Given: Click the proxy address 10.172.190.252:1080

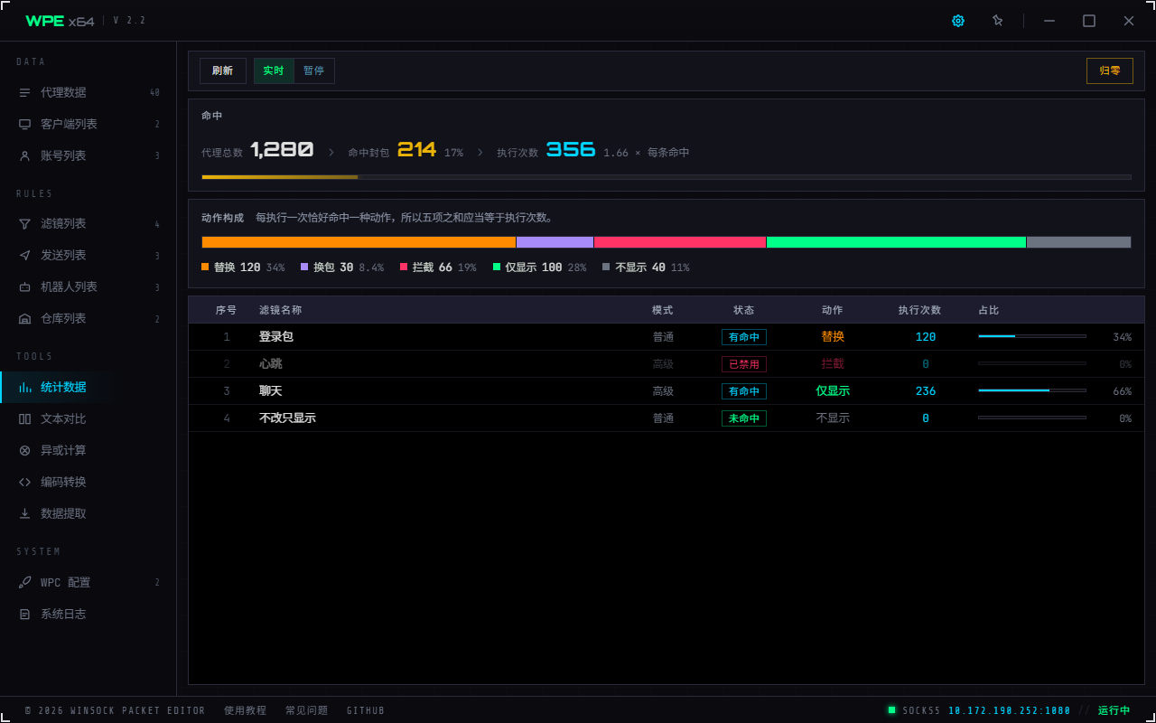Looking at the screenshot, I should (x=1010, y=710).
